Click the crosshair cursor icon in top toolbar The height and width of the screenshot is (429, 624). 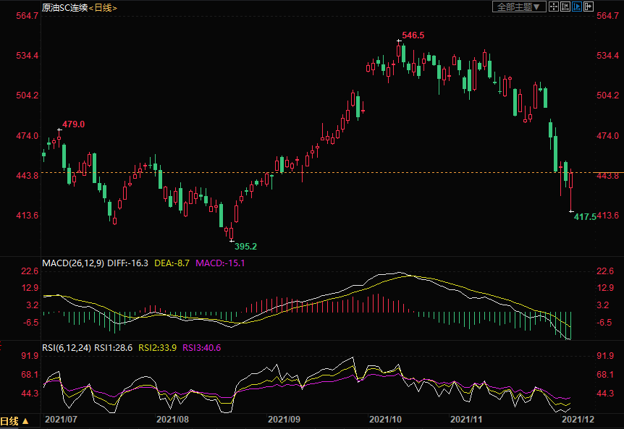(x=554, y=7)
